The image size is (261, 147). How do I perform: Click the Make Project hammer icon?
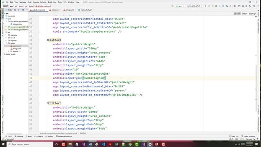point(173,6)
